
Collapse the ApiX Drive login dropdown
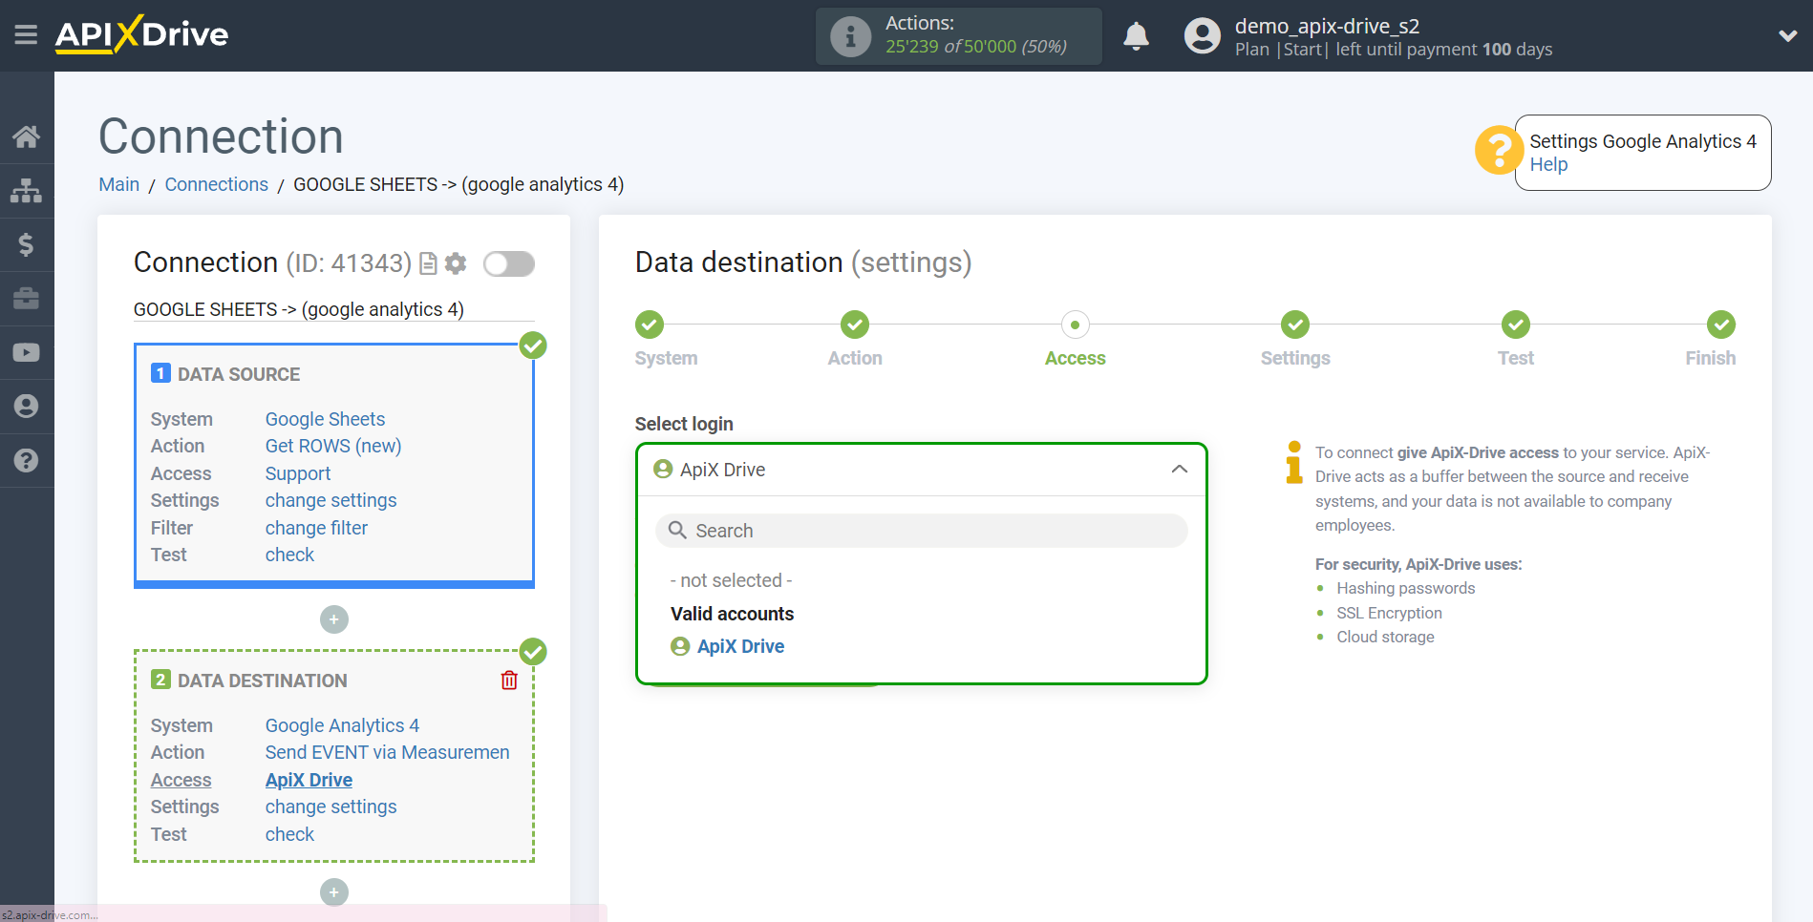click(x=1179, y=470)
